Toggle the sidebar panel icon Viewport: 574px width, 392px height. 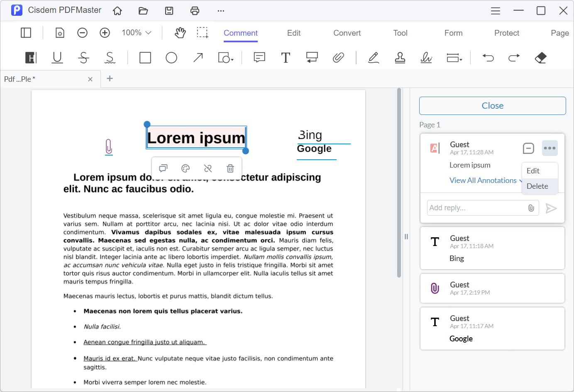coord(26,32)
